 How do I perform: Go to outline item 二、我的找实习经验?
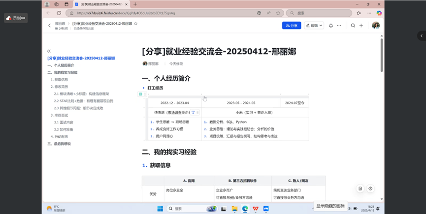(x=63, y=72)
